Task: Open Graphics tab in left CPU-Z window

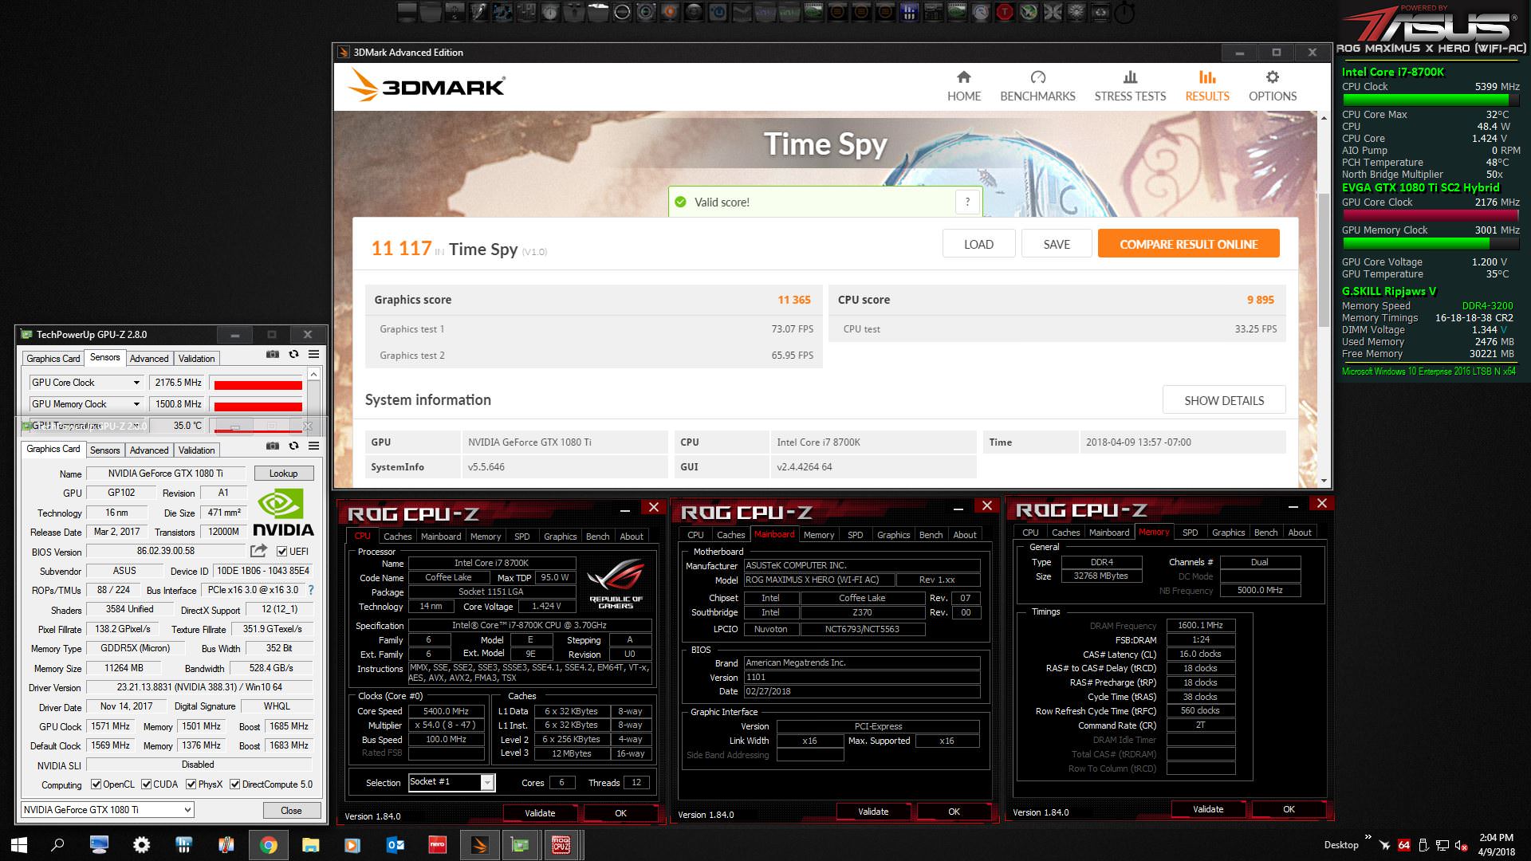Action: click(560, 537)
